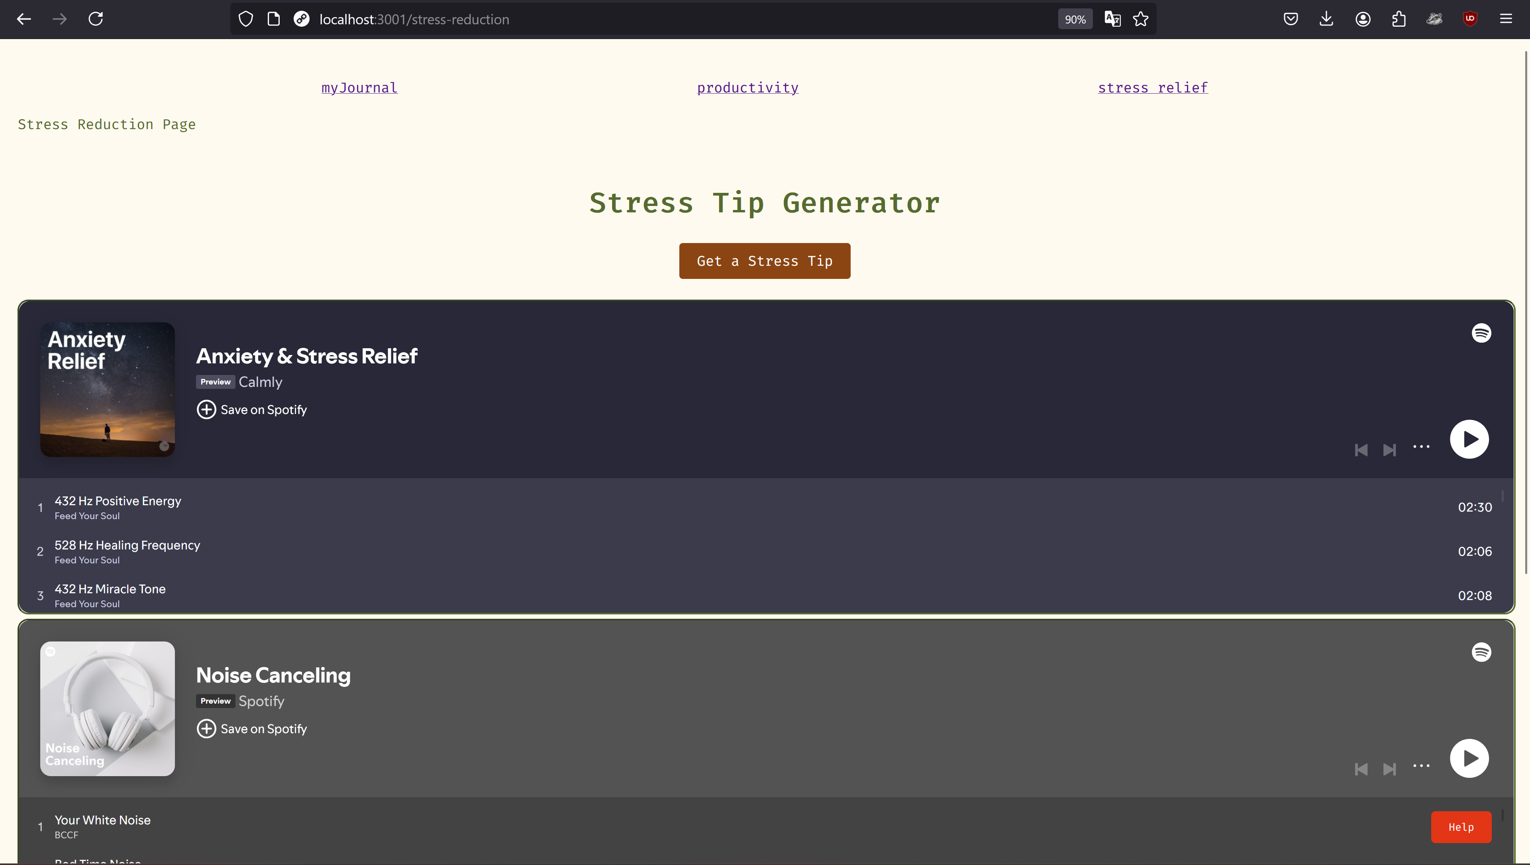Click the Anxiety Relief album cover
The width and height of the screenshot is (1530, 865).
click(108, 390)
